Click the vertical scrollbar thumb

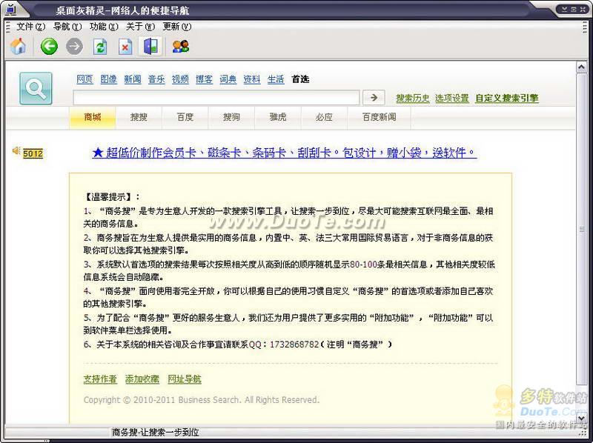pyautogui.click(x=581, y=229)
